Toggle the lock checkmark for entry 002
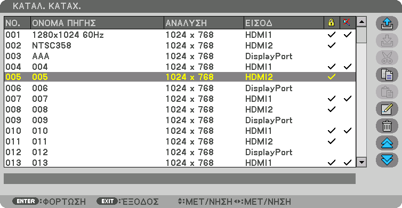Image resolution: width=402 pixels, height=208 pixels. point(331,45)
